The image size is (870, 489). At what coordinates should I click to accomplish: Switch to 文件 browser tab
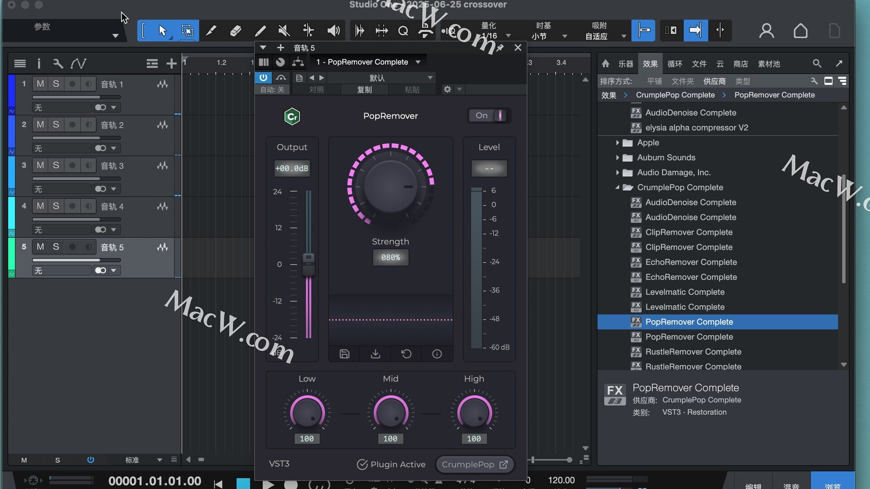(x=699, y=64)
